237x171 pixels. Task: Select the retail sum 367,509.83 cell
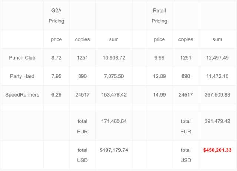click(x=217, y=95)
